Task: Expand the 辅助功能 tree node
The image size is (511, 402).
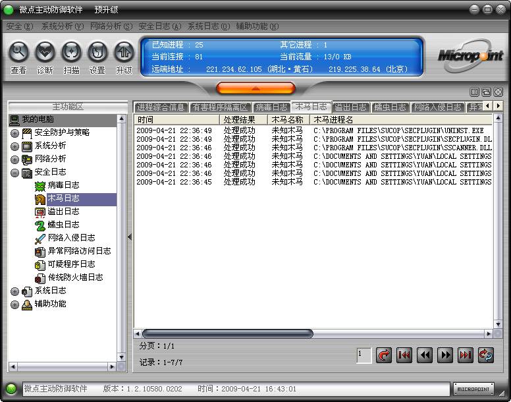Action: [14, 305]
